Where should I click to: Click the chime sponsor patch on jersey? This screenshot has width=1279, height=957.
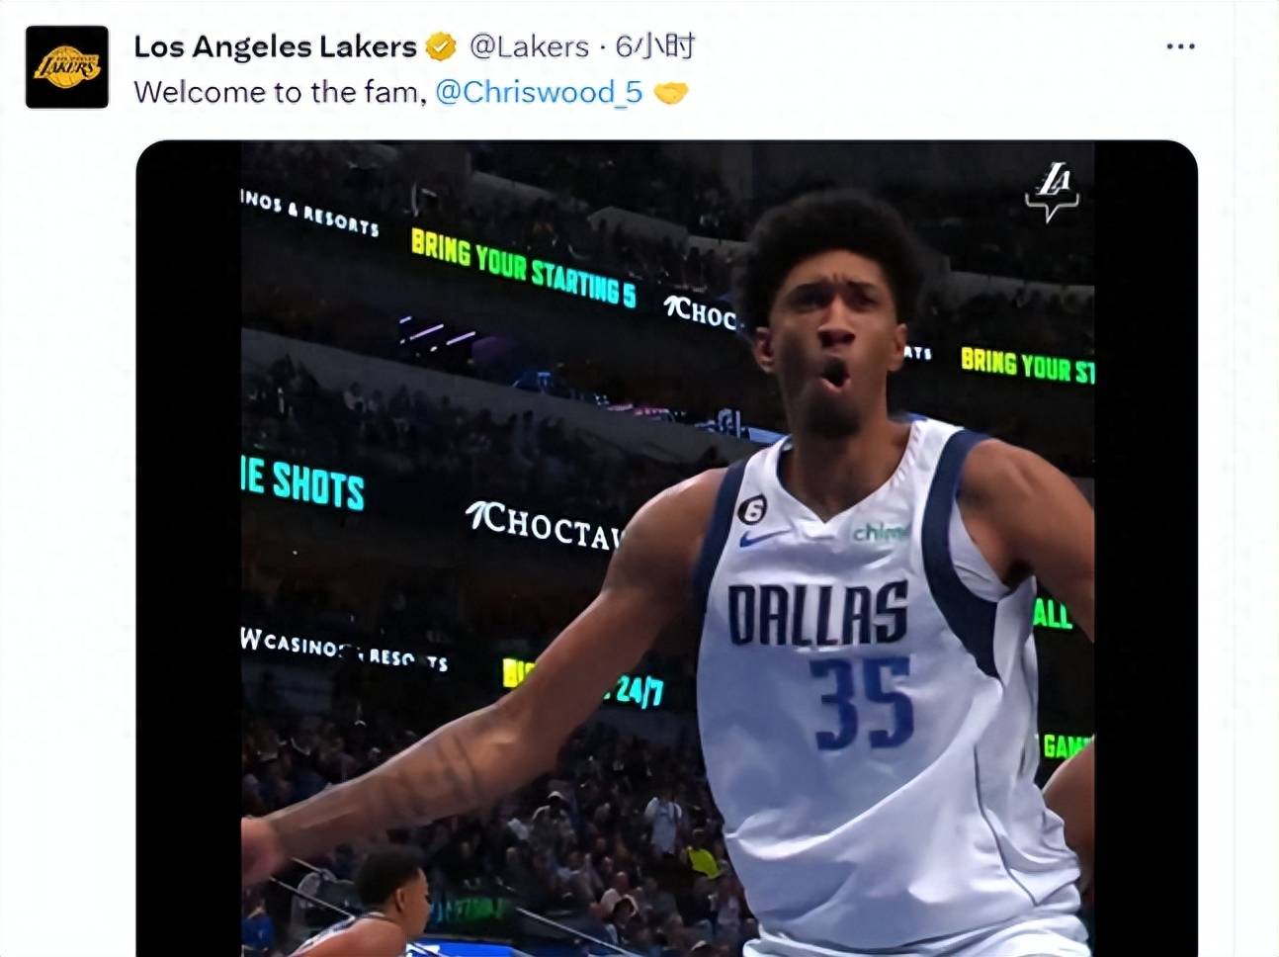[x=880, y=533]
